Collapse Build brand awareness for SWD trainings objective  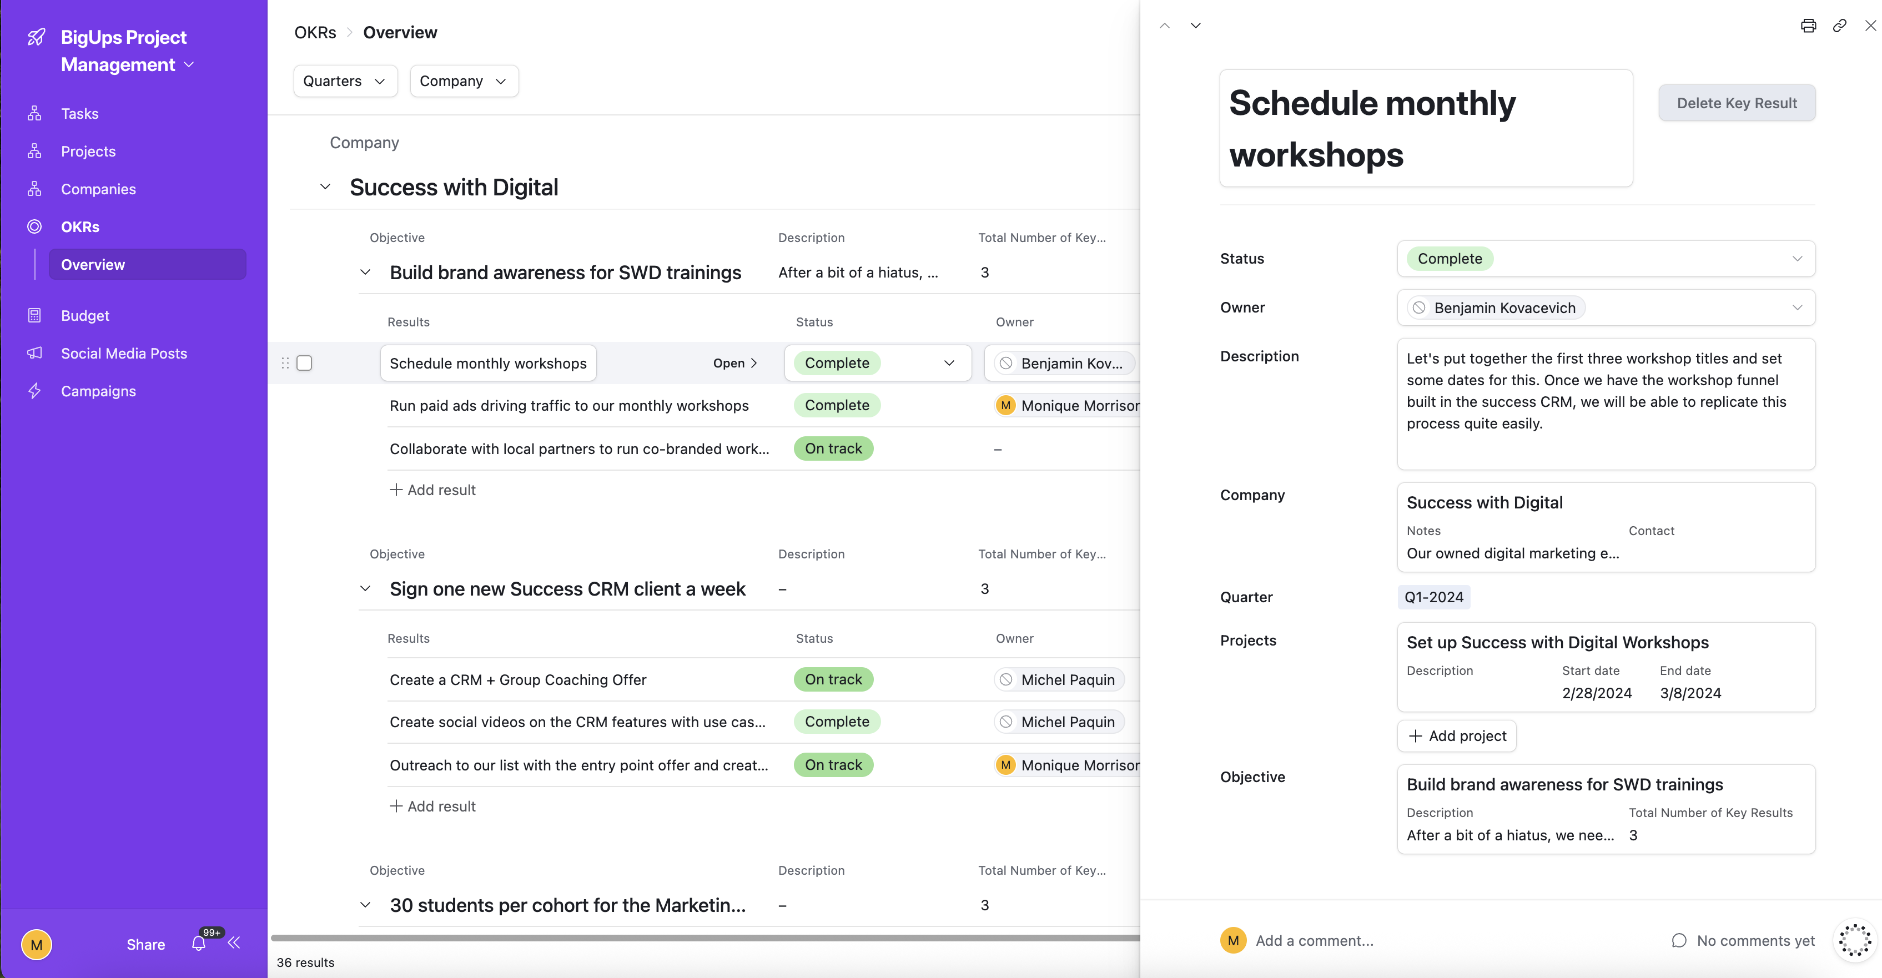pyautogui.click(x=365, y=273)
